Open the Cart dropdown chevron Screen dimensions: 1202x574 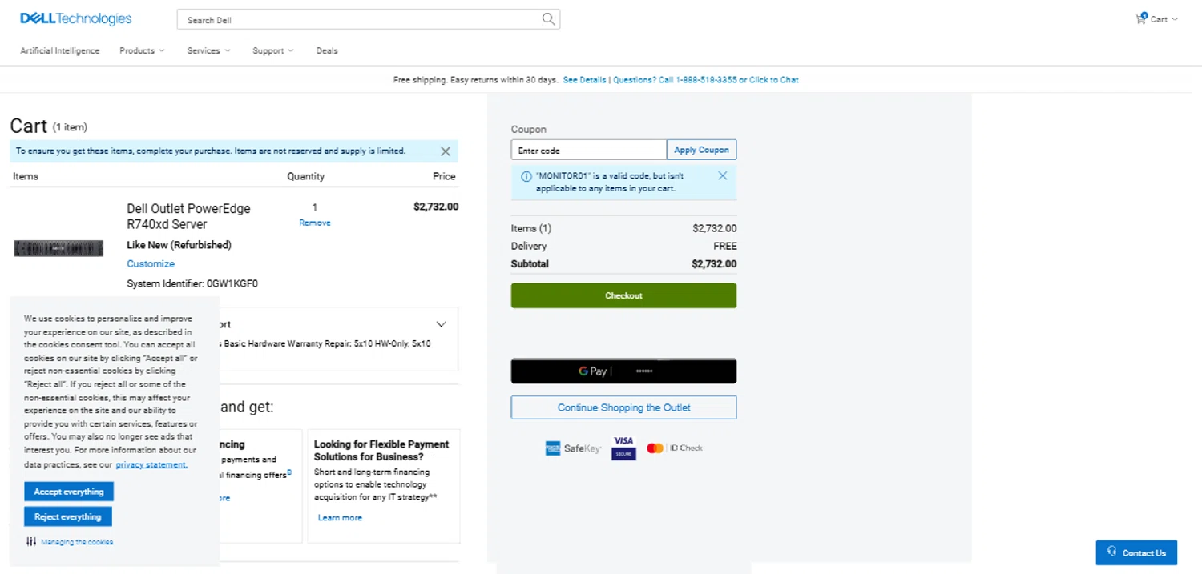pyautogui.click(x=1175, y=19)
